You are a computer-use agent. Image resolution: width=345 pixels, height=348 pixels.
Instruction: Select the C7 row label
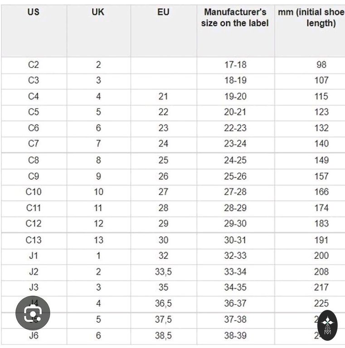coord(34,144)
